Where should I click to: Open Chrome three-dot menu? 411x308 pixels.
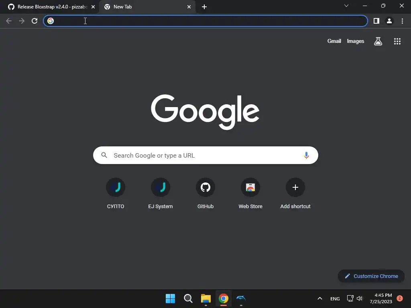pos(402,21)
